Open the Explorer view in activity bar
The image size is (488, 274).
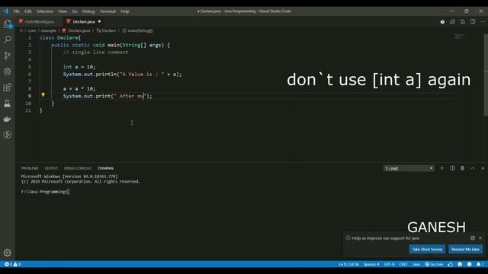click(x=7, y=24)
